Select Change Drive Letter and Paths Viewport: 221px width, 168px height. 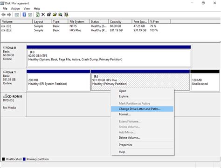pos(142,109)
